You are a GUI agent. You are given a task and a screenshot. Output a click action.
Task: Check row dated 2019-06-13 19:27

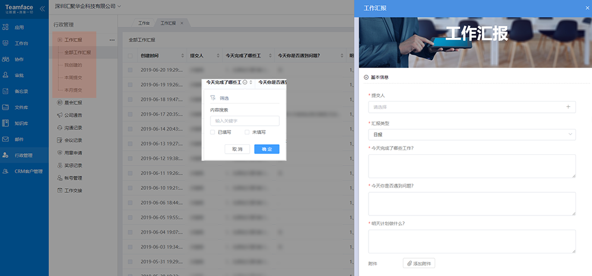coord(130,144)
